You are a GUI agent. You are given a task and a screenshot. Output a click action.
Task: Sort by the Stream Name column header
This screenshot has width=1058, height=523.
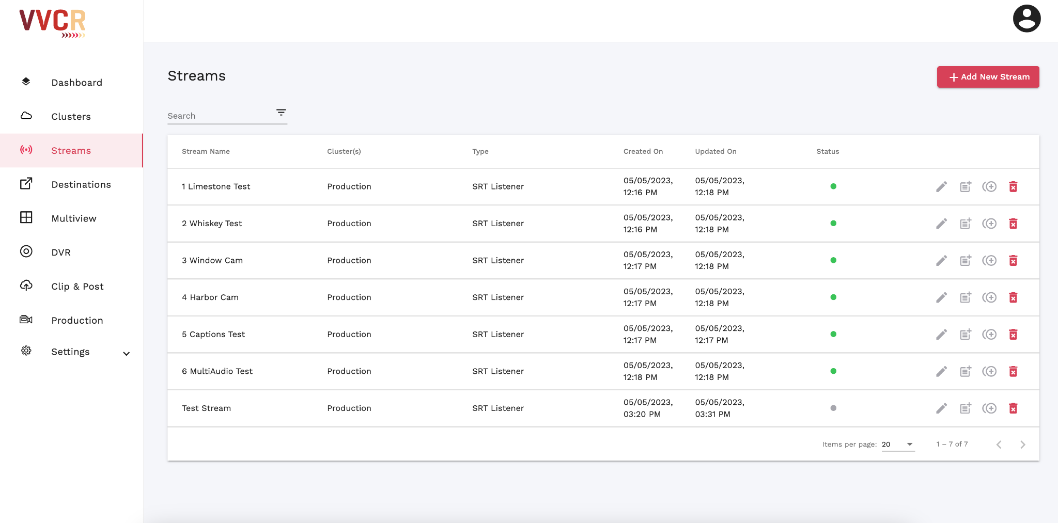pyautogui.click(x=206, y=151)
